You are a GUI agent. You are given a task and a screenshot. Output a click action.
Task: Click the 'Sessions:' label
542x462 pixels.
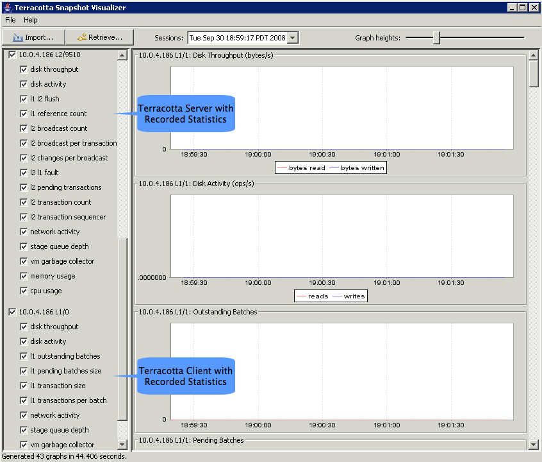[168, 38]
